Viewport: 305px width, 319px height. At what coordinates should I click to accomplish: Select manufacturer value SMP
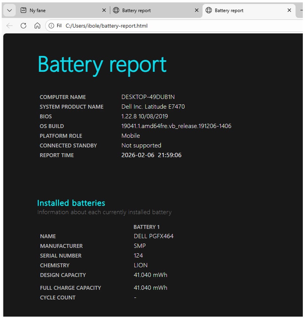click(139, 246)
